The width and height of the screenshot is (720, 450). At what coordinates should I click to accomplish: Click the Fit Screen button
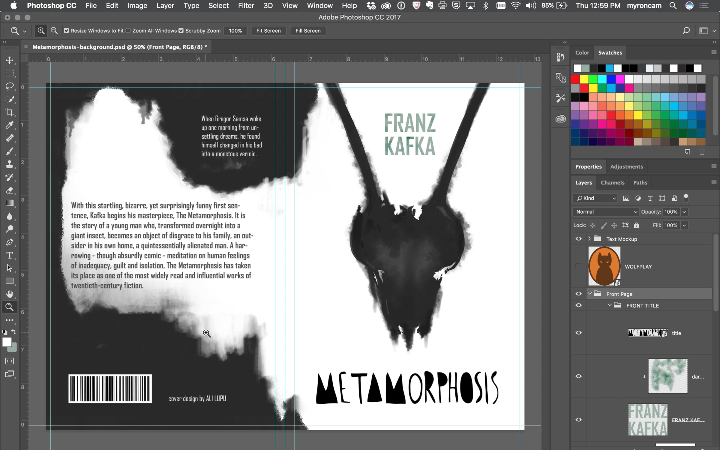268,31
